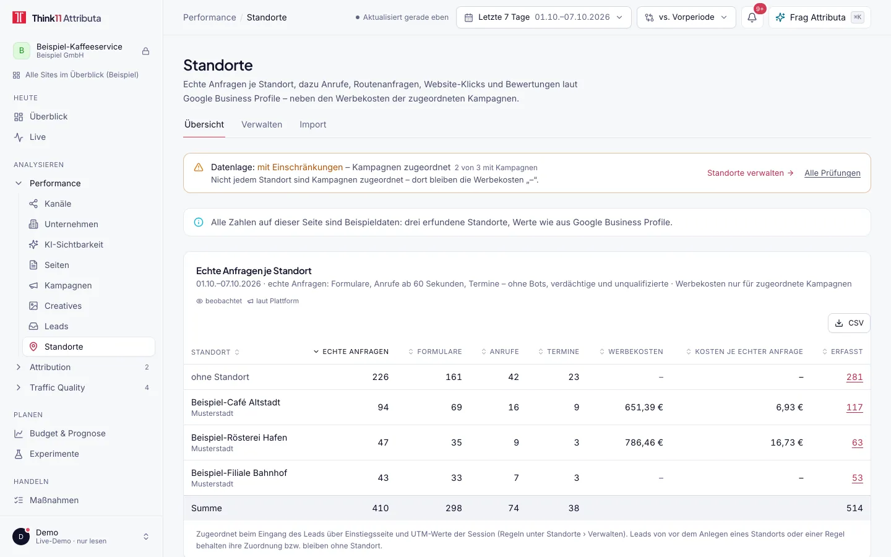Follow the Standorte verwalten link
The image size is (891, 557).
point(750,173)
